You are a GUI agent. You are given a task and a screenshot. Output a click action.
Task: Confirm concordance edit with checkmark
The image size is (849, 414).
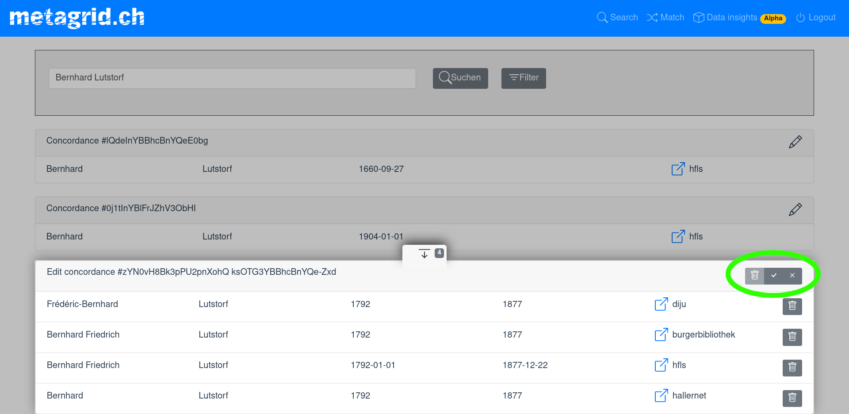click(774, 276)
